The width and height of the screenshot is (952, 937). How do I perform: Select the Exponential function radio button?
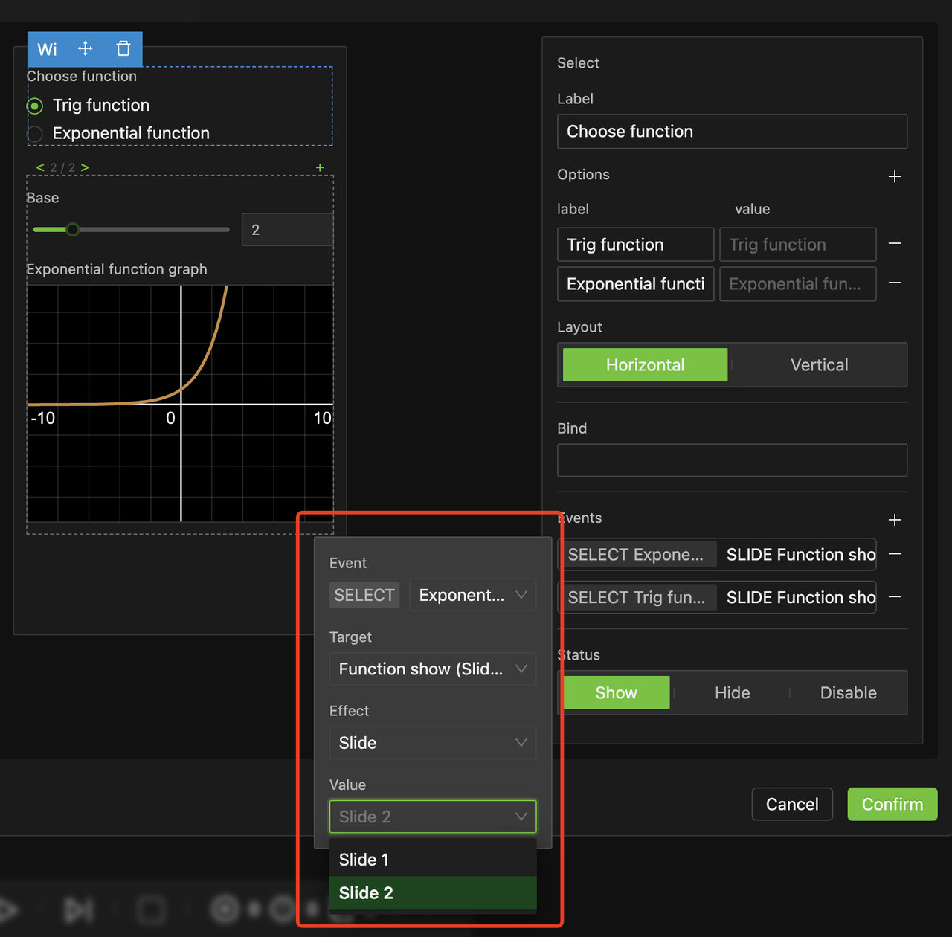tap(35, 134)
